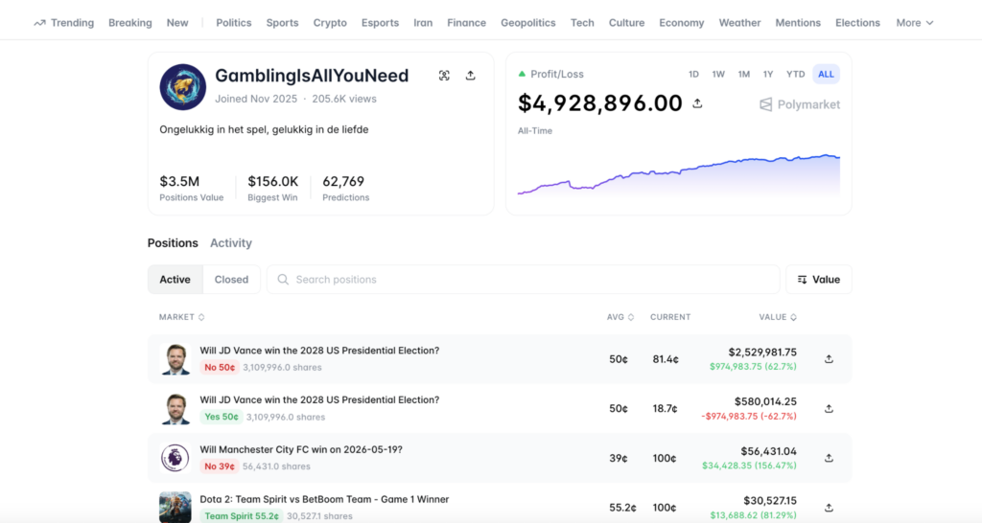
Task: Go to Breaking category
Action: click(129, 23)
